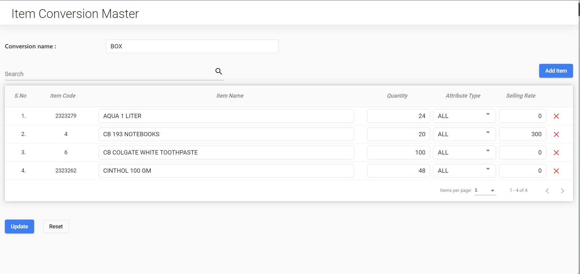Click the Reset button
Viewport: 580px width, 274px height.
tap(56, 227)
